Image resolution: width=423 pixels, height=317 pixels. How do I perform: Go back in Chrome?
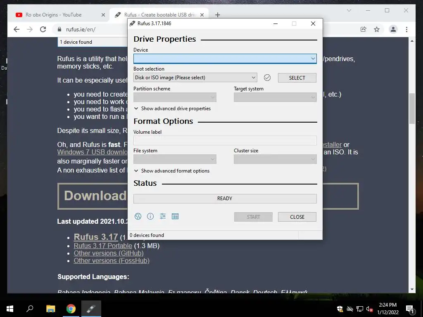[x=17, y=29]
